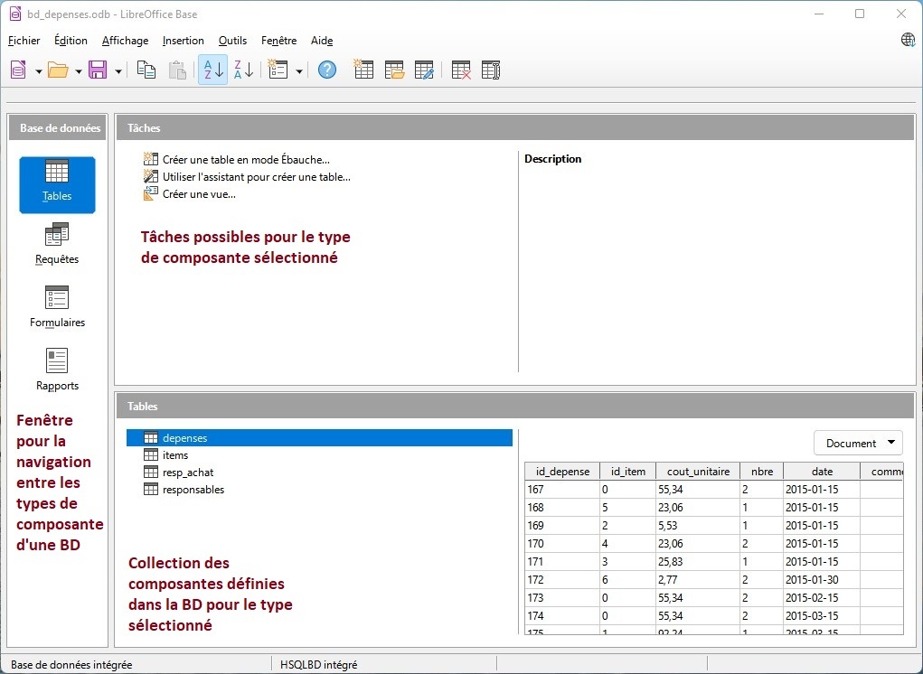Open the Document preview dropdown

858,443
